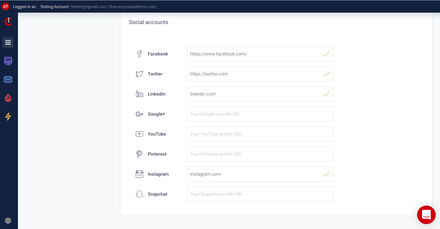The width and height of the screenshot is (440, 229).
Task: Click the Facebook logo icon
Action: pyautogui.click(x=139, y=54)
